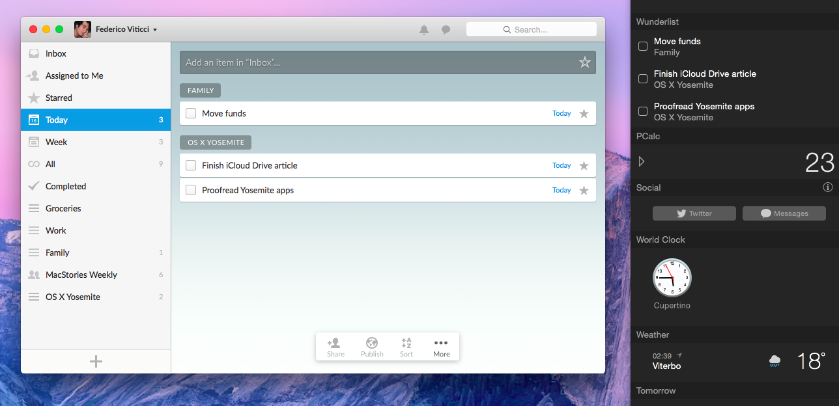Click the Groceries list icon
Screen dimensions: 839x406
[x=34, y=208]
